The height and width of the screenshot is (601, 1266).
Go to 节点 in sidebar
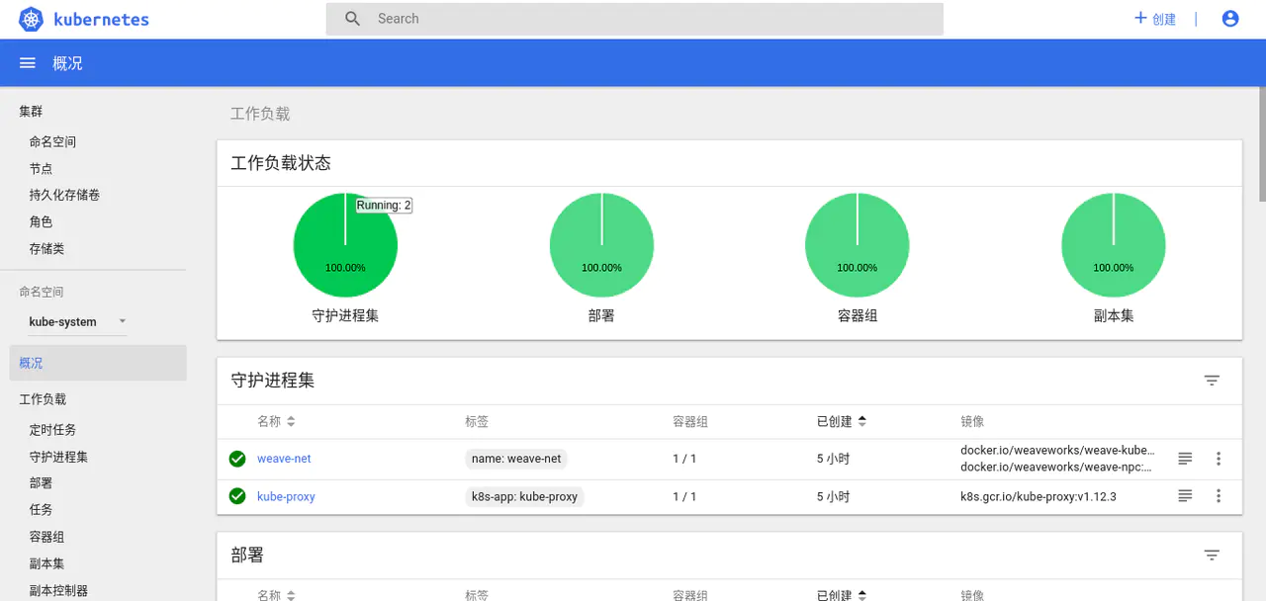[x=41, y=169]
